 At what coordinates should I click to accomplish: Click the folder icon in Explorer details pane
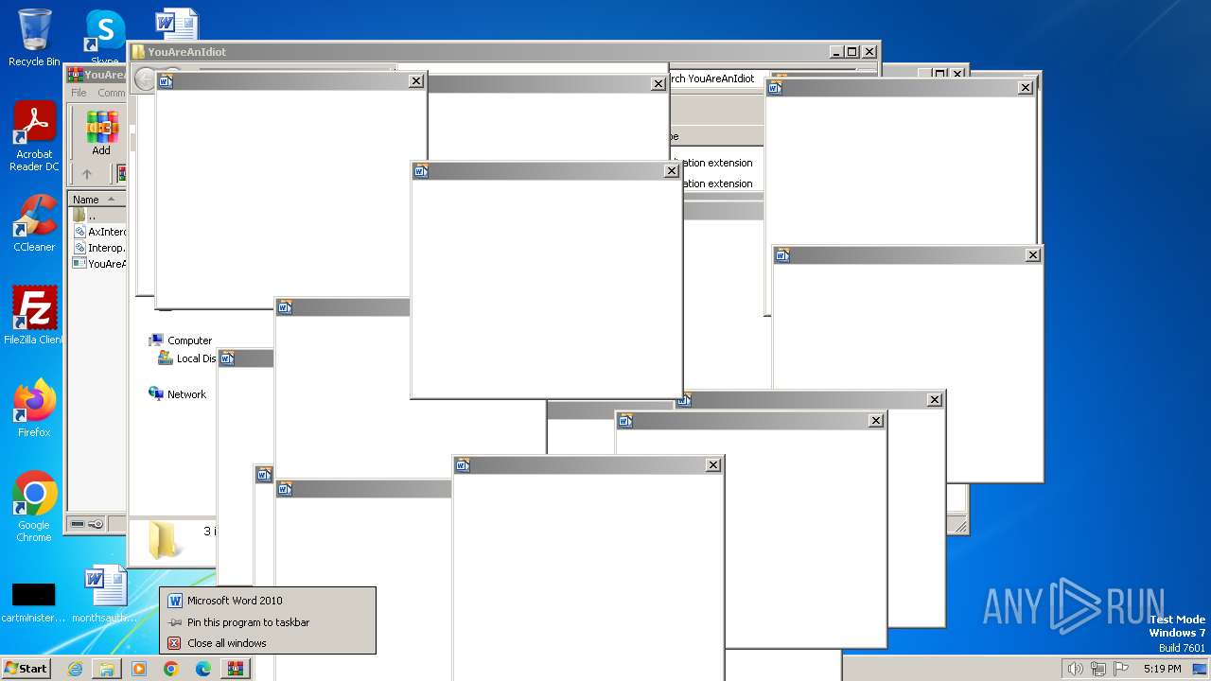pyautogui.click(x=164, y=539)
